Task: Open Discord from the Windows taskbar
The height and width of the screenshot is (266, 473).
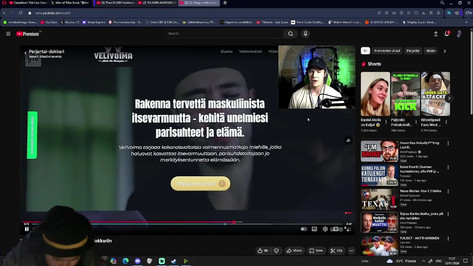Action: [137, 261]
